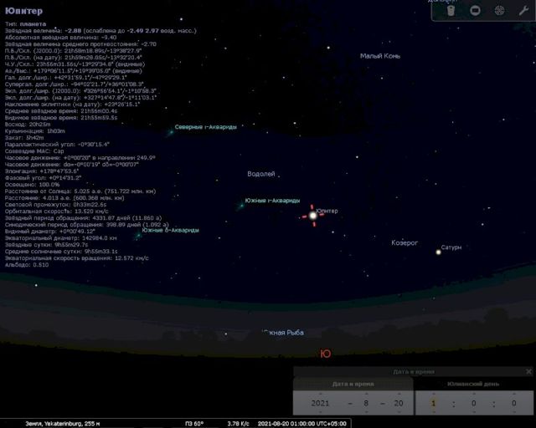Toggle the image sensor frame icon

[475, 10]
